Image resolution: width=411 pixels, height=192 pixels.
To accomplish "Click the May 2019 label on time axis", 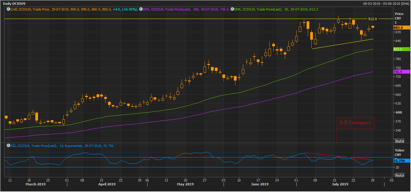I will click(x=185, y=184).
